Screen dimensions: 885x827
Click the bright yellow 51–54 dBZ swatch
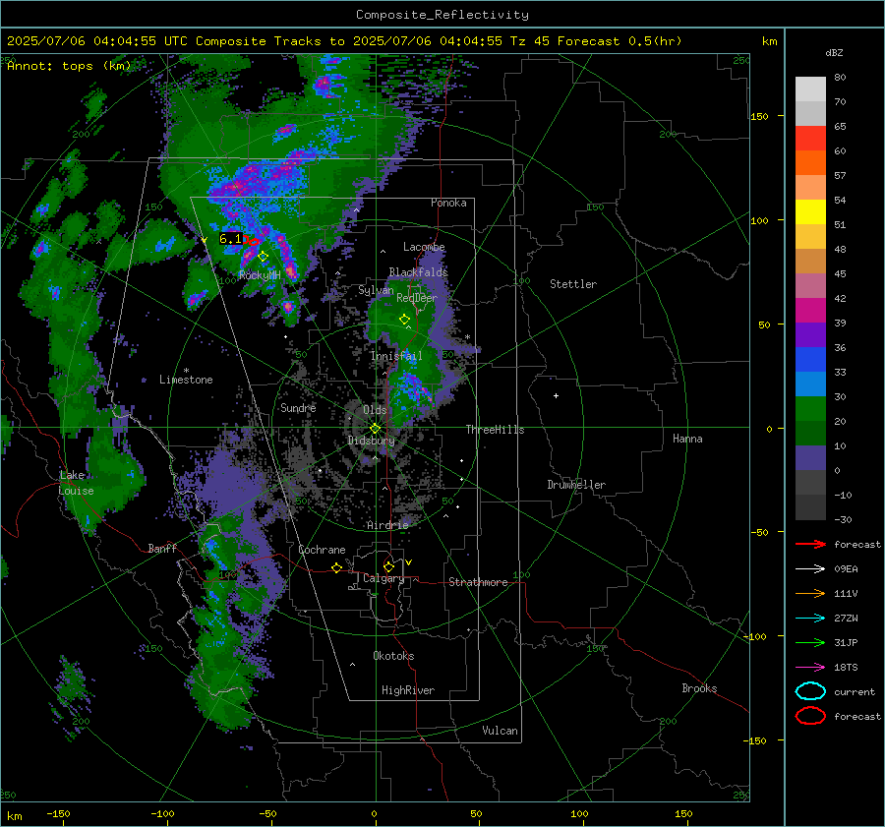click(810, 212)
